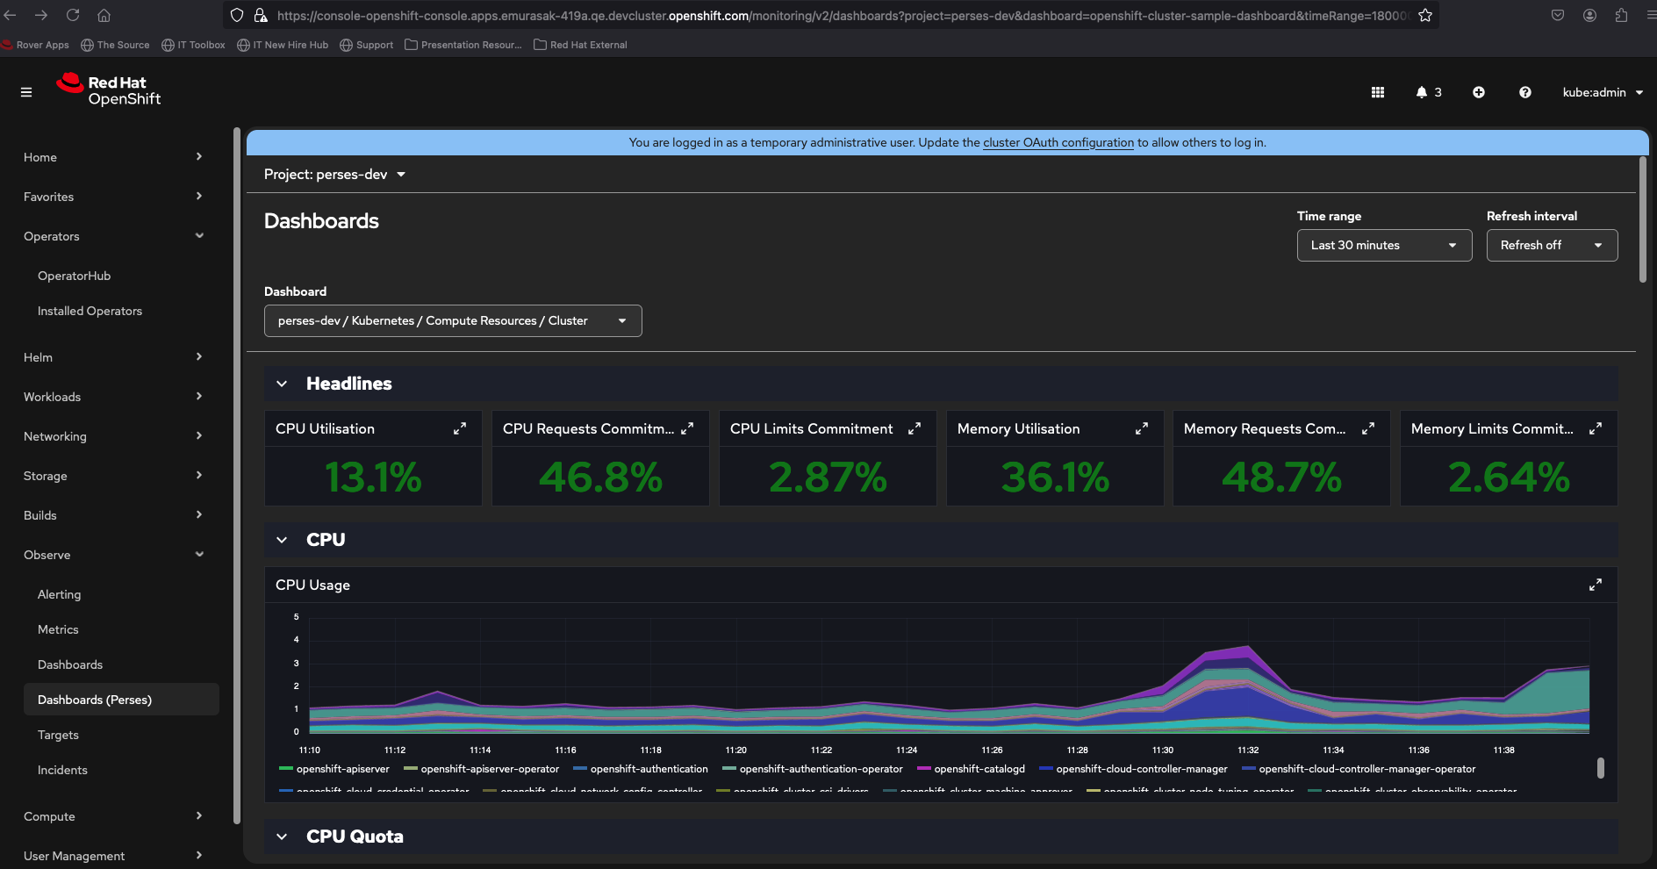Select Installed Operators in the sidebar

pos(90,311)
